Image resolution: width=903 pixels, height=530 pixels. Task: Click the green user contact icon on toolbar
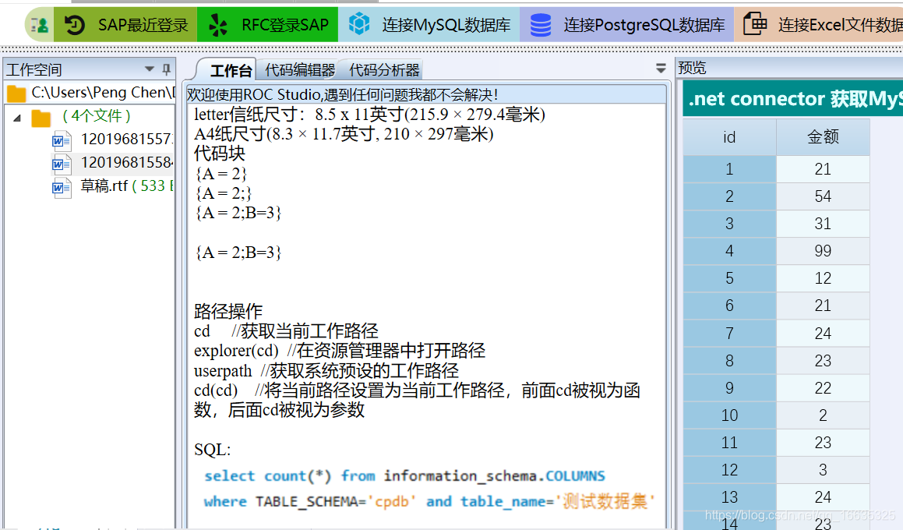[x=37, y=24]
